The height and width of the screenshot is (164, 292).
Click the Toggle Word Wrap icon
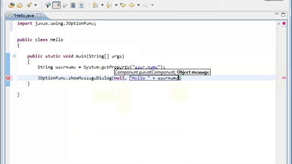(x=65, y=5)
